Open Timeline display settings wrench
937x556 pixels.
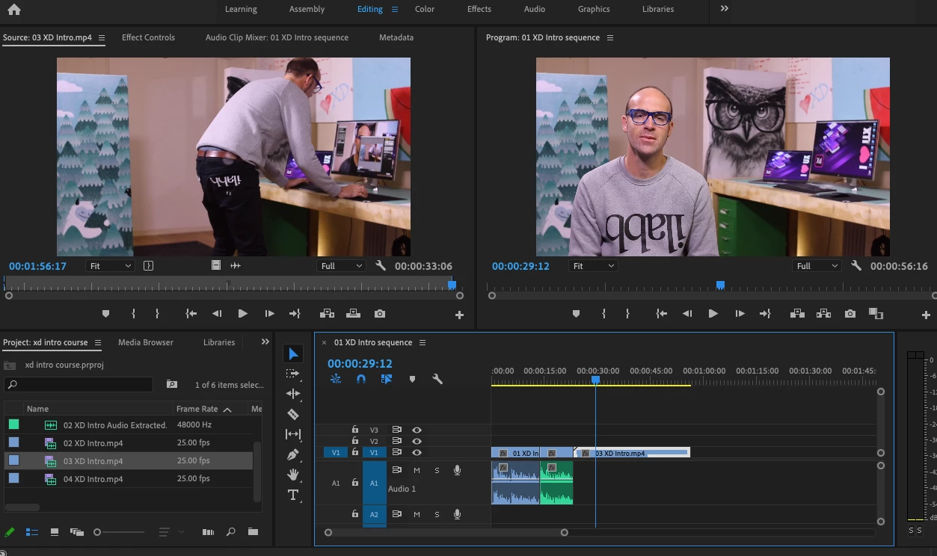[x=437, y=379]
